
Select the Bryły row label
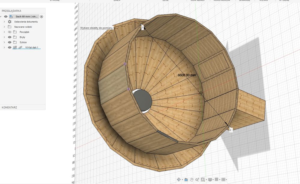click(x=22, y=37)
